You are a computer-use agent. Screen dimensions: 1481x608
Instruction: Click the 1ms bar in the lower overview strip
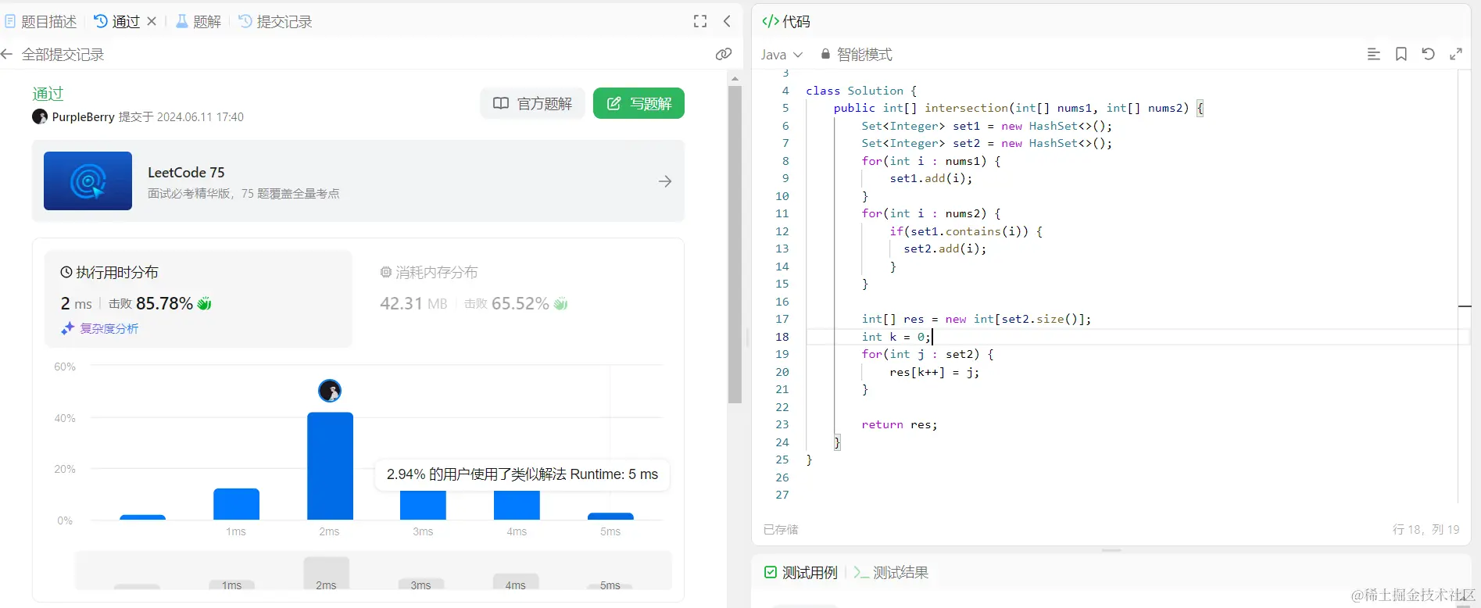pos(232,584)
